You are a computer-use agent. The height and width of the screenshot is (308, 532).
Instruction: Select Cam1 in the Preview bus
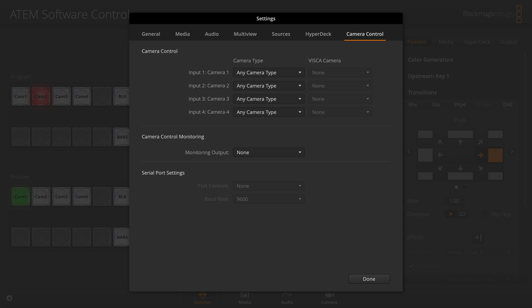point(20,196)
